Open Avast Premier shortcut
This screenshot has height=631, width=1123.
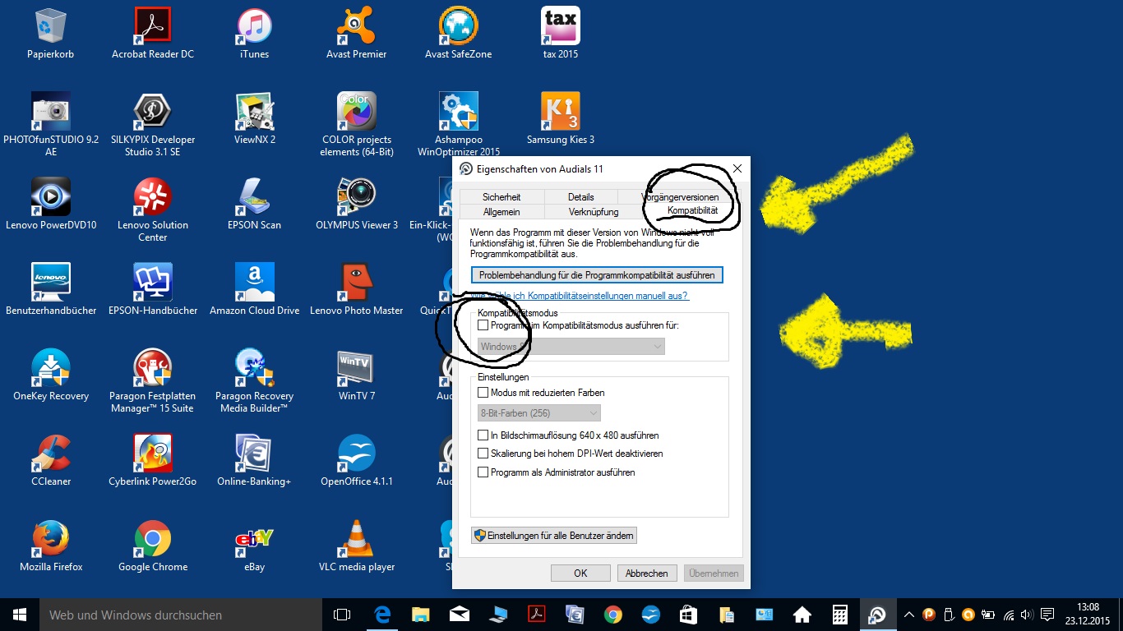pyautogui.click(x=357, y=33)
